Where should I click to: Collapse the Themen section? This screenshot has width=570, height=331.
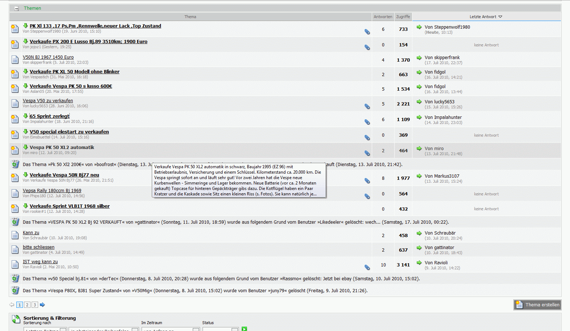[16, 8]
